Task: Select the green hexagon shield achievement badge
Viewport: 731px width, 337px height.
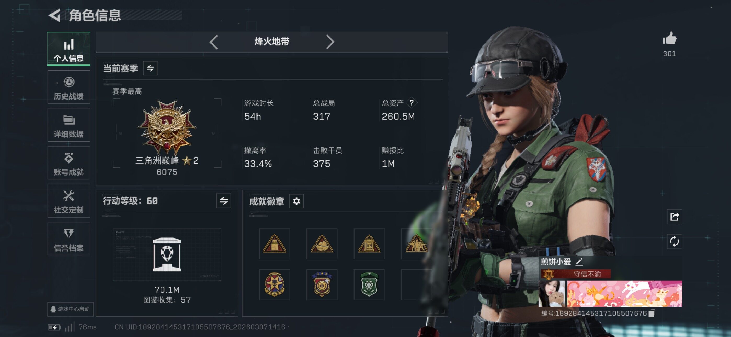Action: pyautogui.click(x=369, y=284)
